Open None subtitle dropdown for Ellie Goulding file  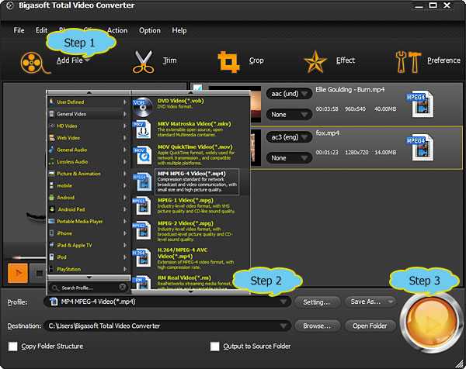pyautogui.click(x=289, y=115)
